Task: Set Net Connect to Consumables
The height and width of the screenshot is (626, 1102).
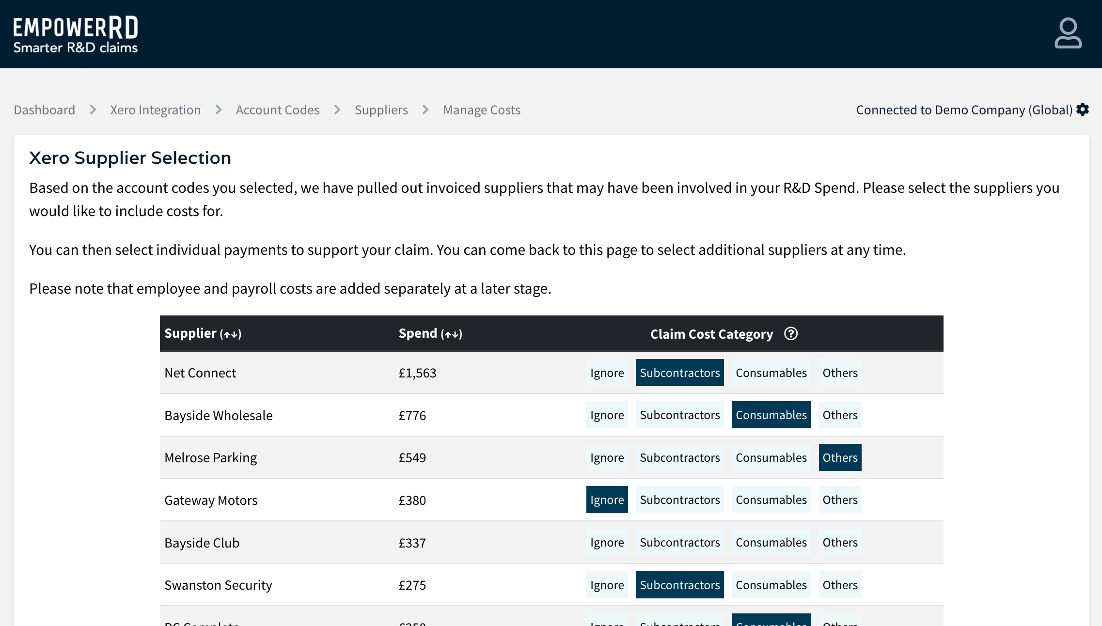Action: pos(771,373)
